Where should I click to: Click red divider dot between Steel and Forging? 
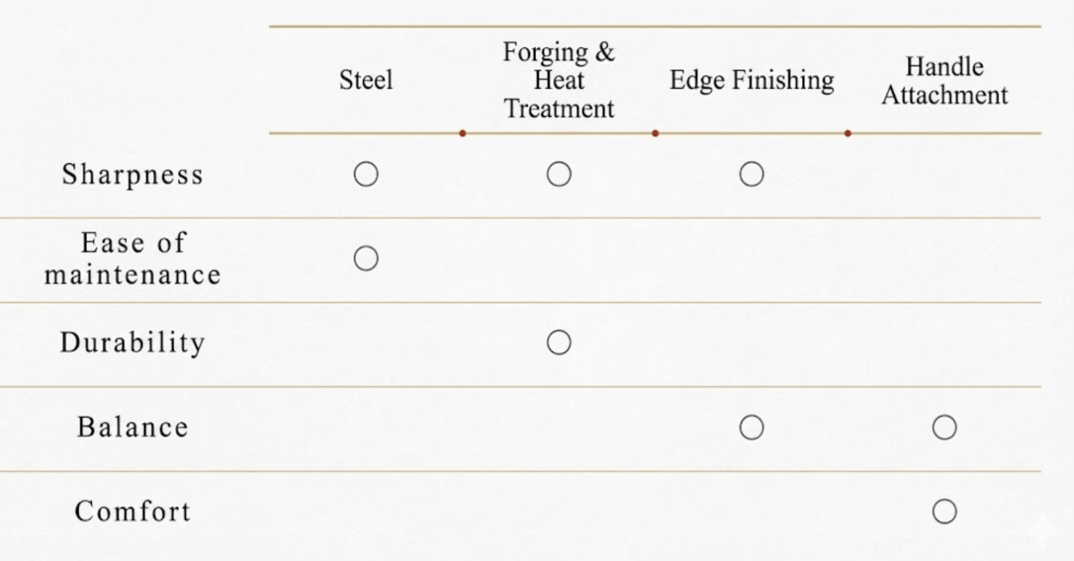click(462, 133)
